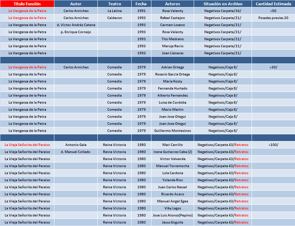Click actor cell 'Manuel Torremocha'

click(x=173, y=166)
